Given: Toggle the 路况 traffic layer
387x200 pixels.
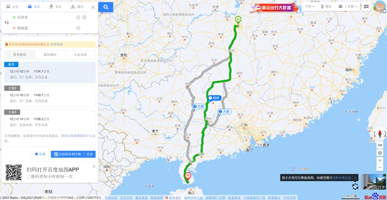Looking at the screenshot, I should [326, 7].
